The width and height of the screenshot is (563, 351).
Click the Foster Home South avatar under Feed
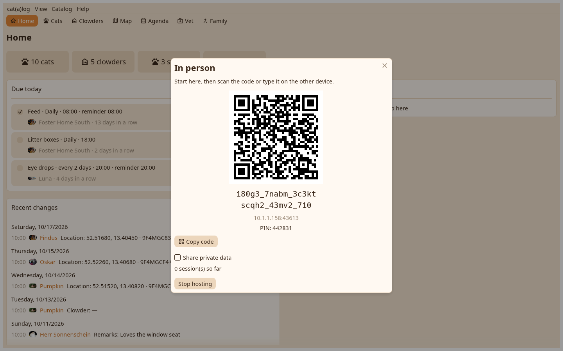(32, 122)
